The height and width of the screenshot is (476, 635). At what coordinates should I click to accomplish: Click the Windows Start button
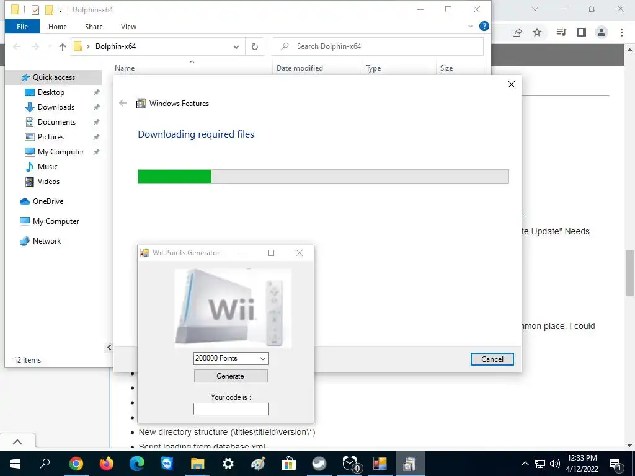click(15, 464)
